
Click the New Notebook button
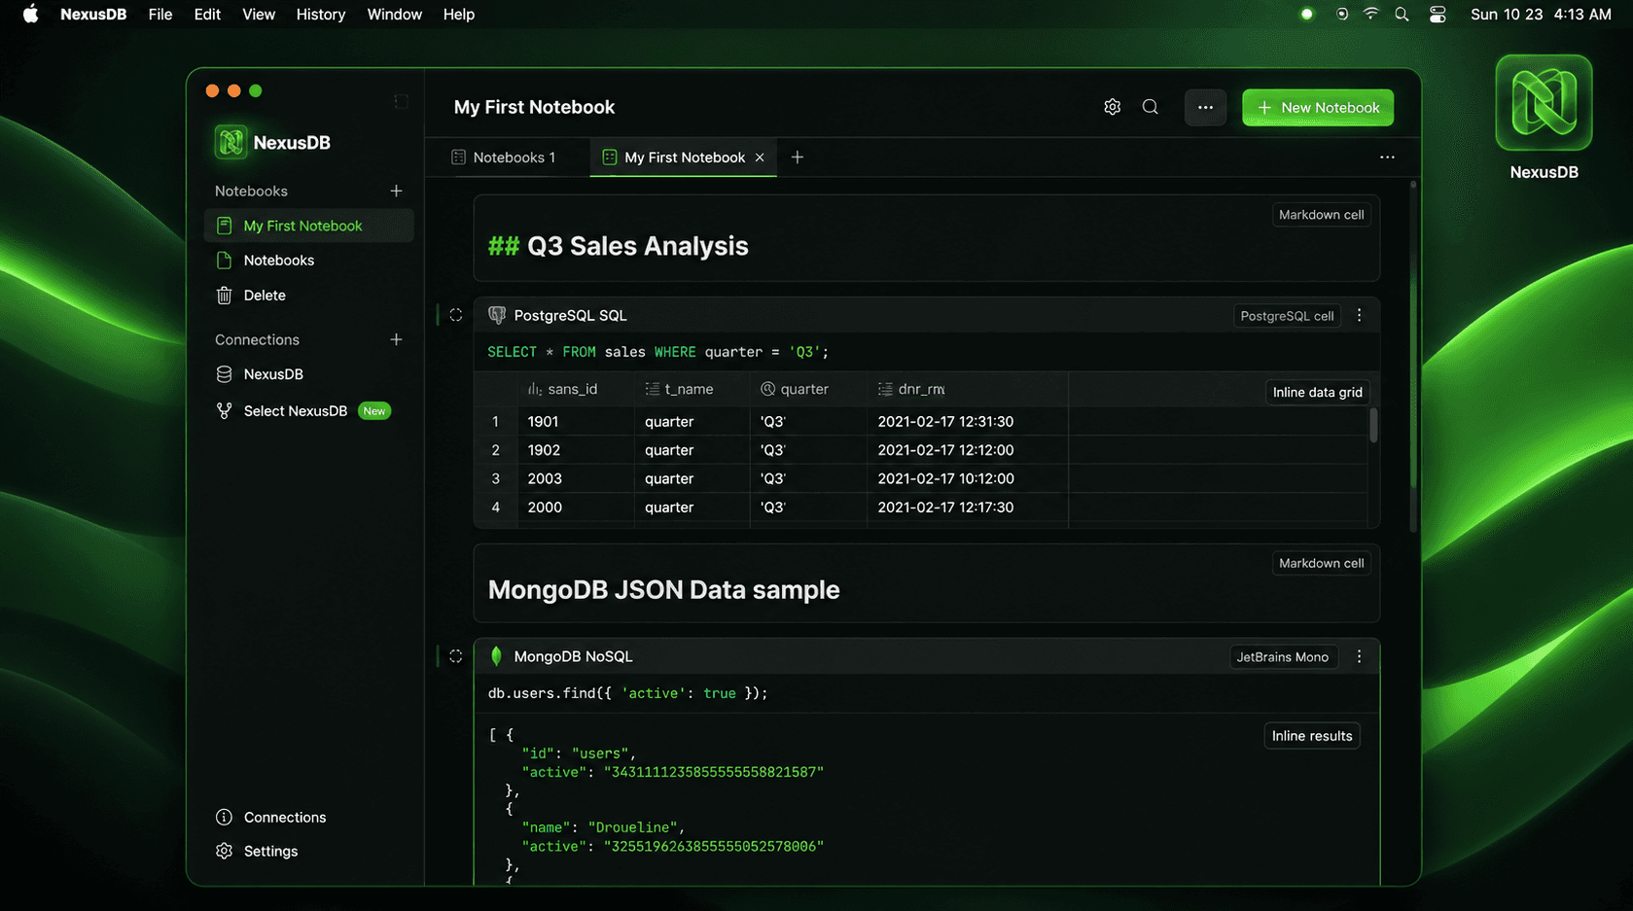click(1317, 107)
